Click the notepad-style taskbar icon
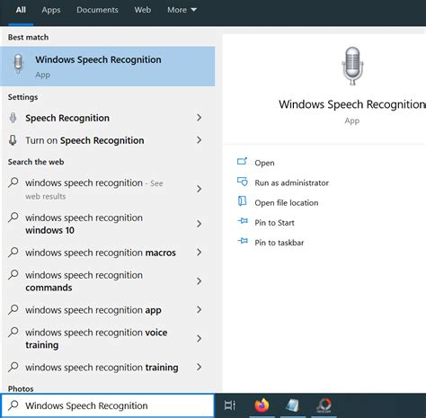Viewport: 426px width, 418px height. pos(292,405)
